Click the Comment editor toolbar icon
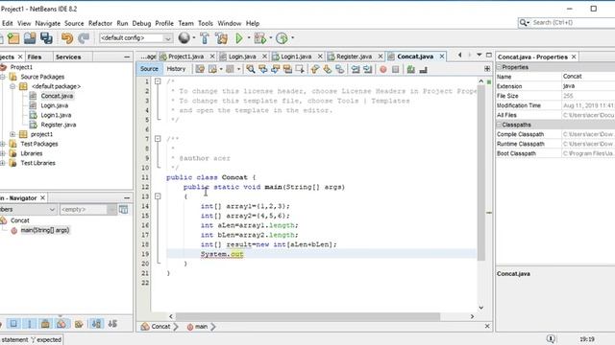The width and height of the screenshot is (615, 345). 410,69
